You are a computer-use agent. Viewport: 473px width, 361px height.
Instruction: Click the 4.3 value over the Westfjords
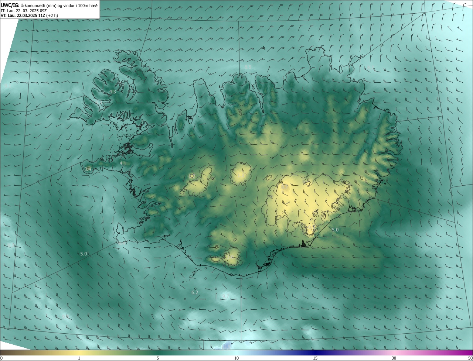pyautogui.click(x=113, y=92)
